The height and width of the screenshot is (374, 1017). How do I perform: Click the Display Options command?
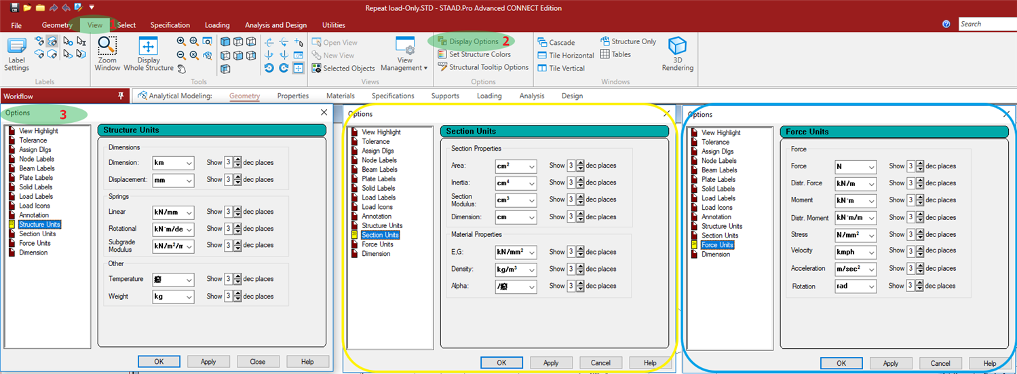pyautogui.click(x=473, y=41)
